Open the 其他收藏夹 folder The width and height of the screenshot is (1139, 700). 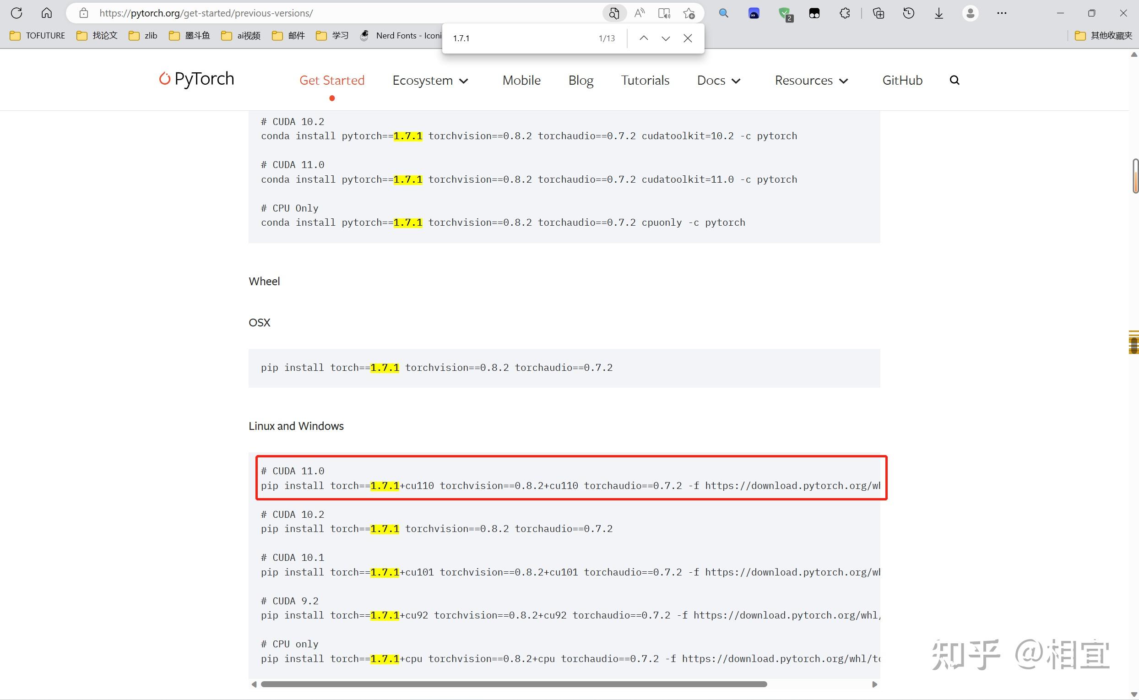[1103, 36]
